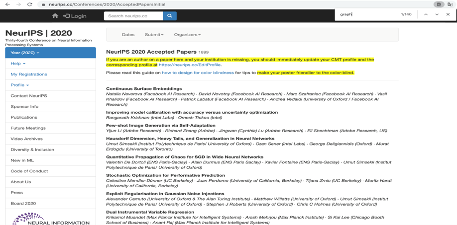Open Video Archives sidebar item
This screenshot has height=225, width=457.
pos(50,139)
